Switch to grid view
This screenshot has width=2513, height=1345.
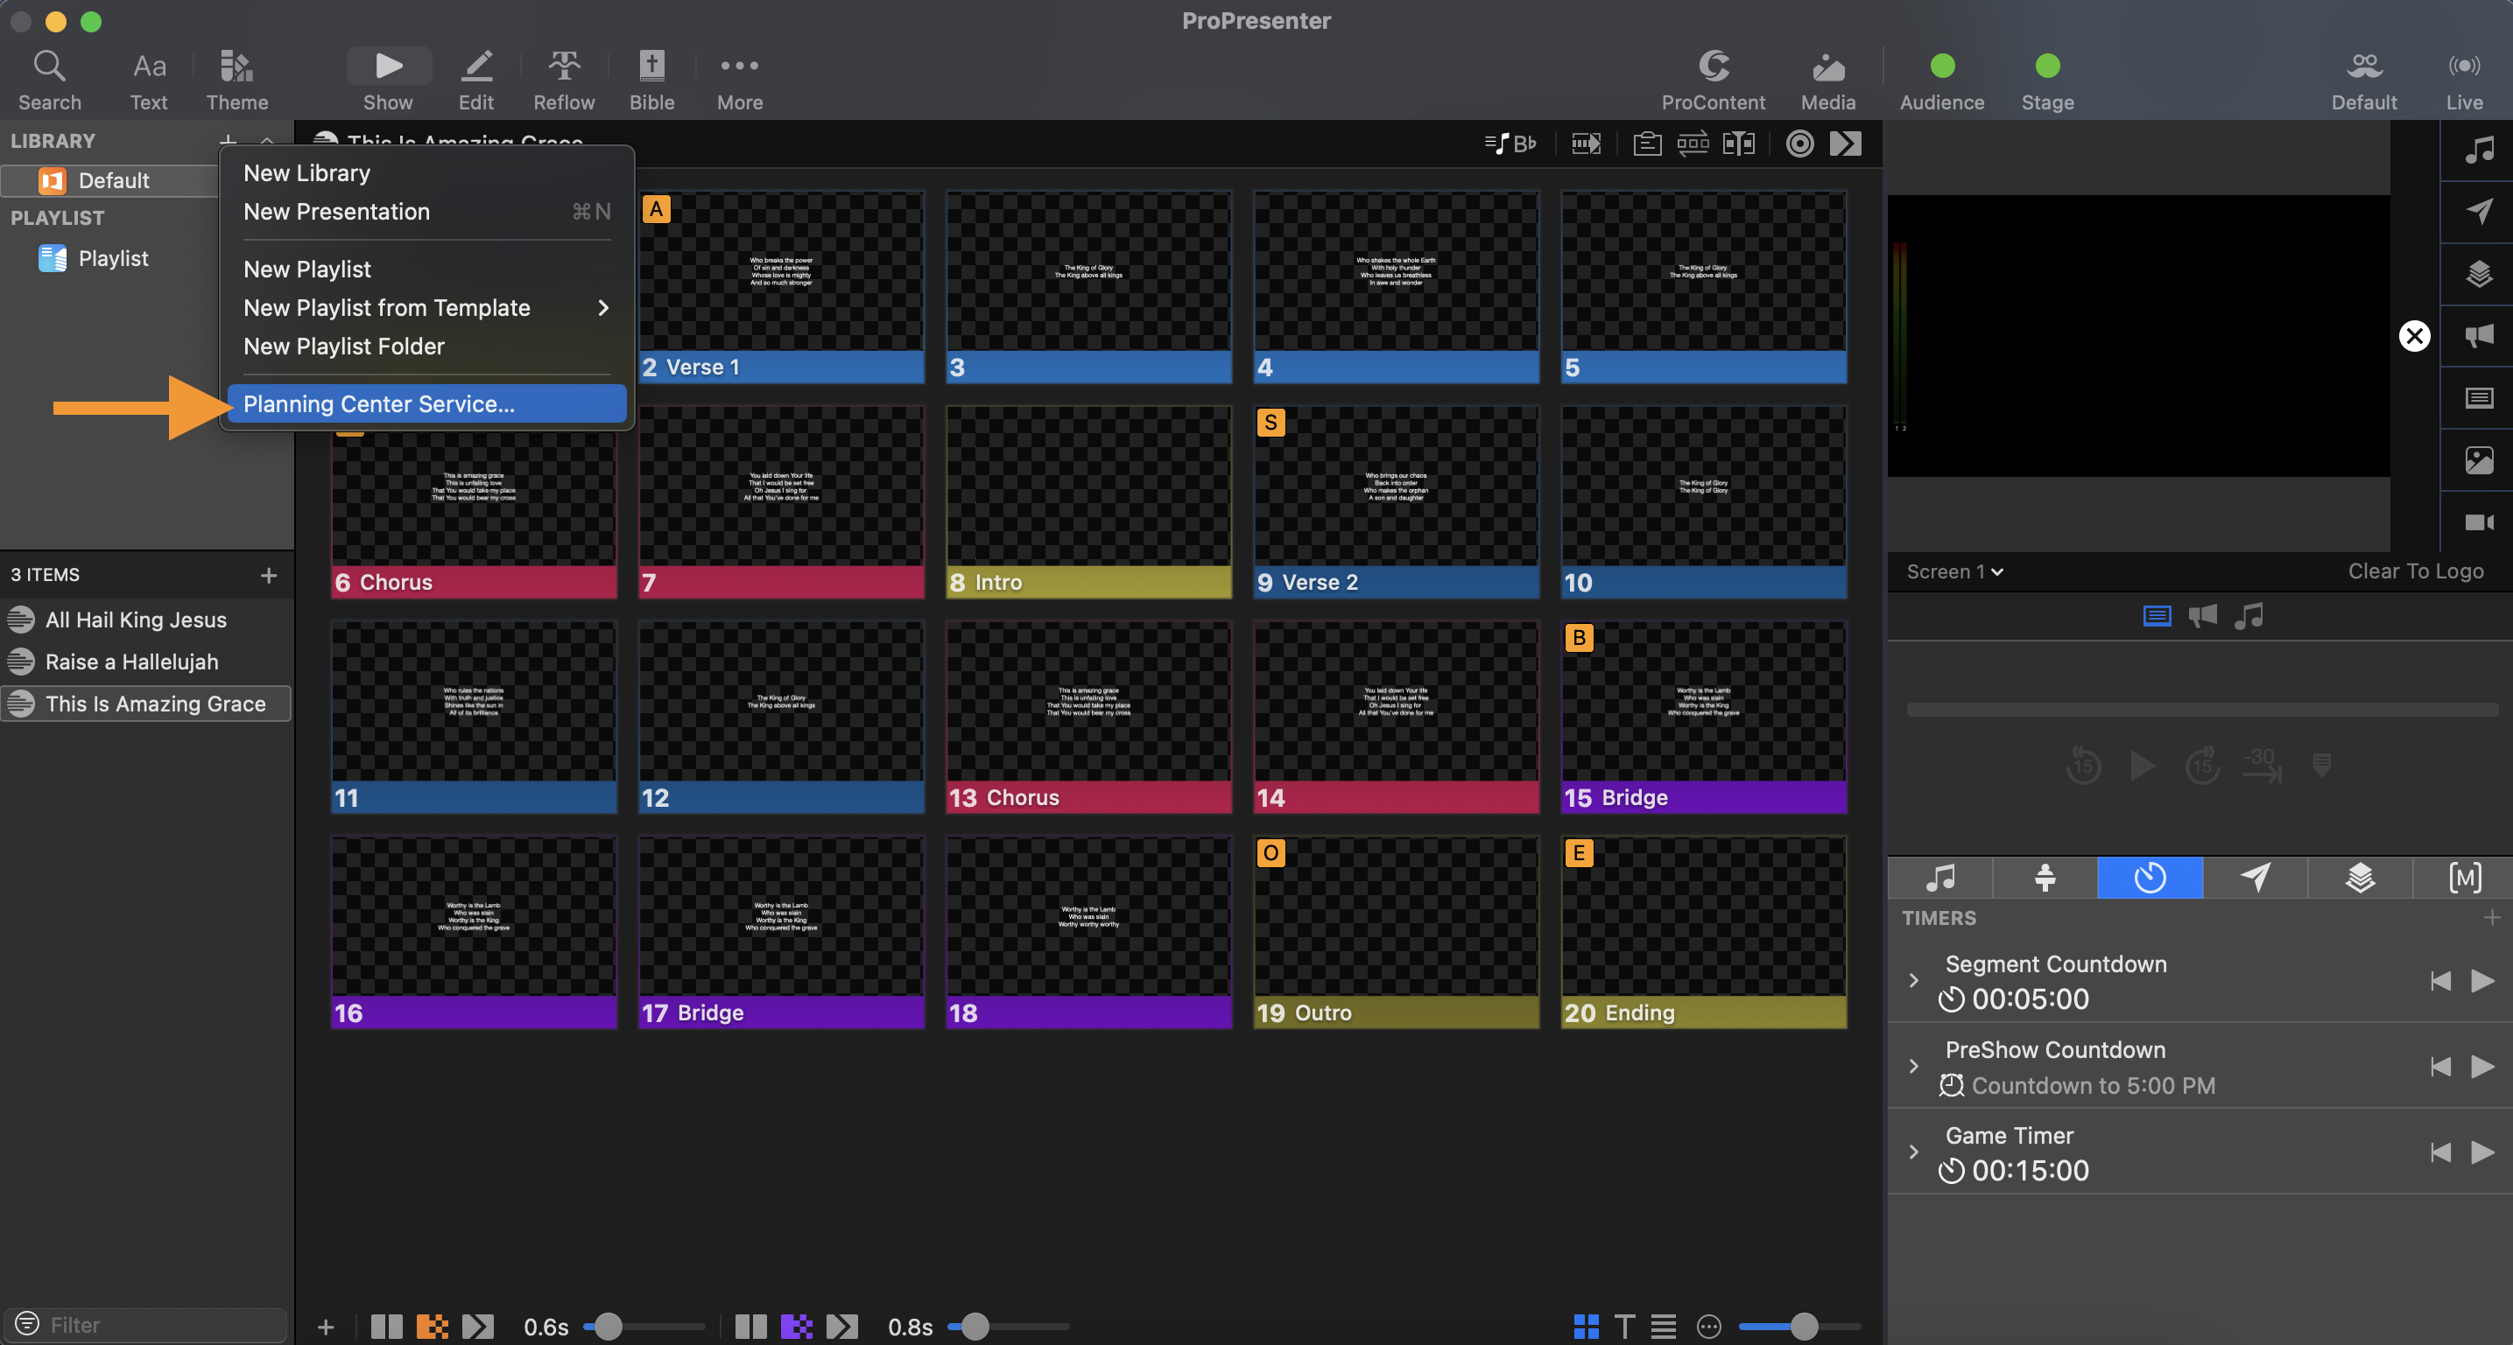click(x=1587, y=1327)
